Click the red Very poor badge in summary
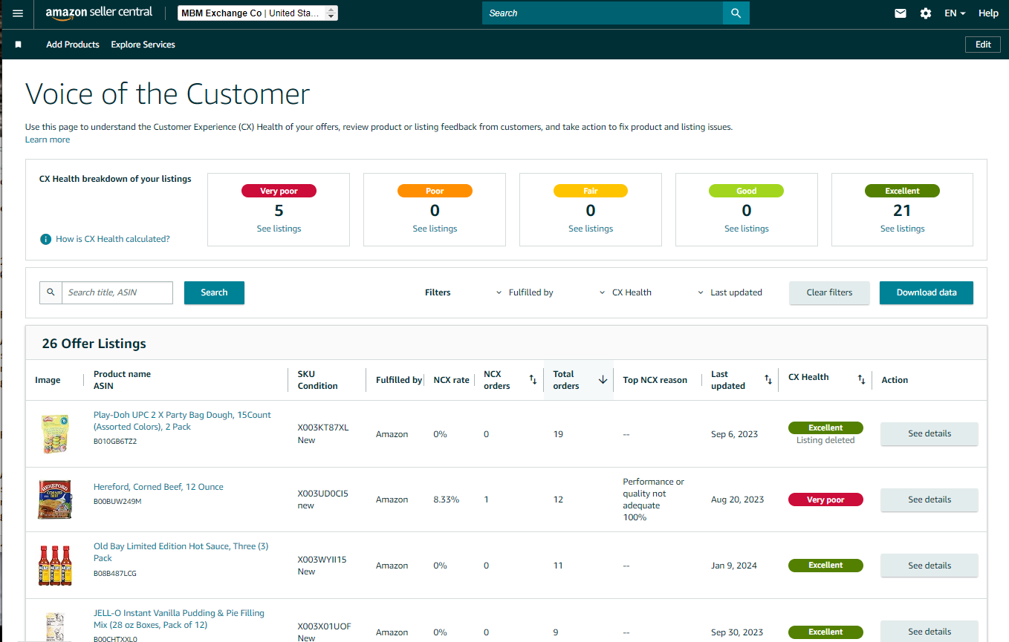 279,191
